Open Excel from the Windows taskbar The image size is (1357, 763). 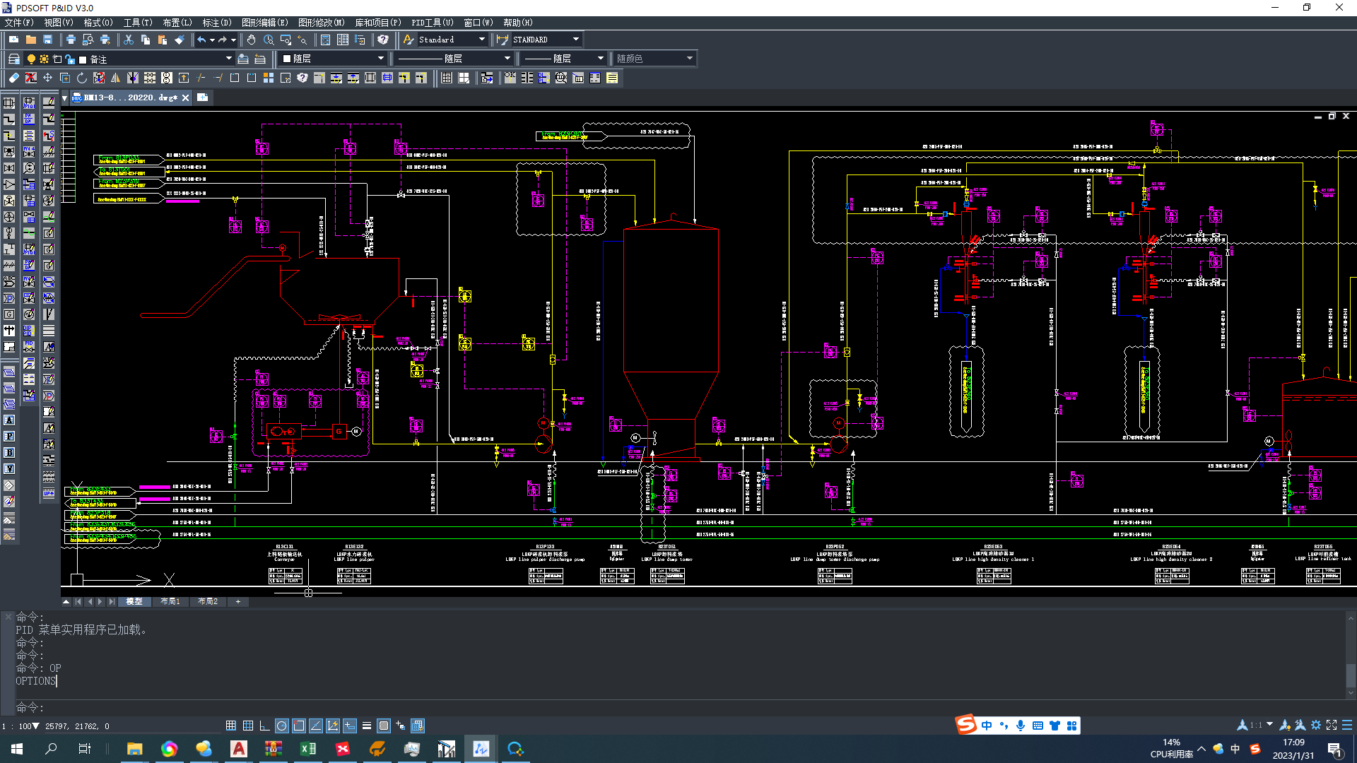click(x=308, y=749)
